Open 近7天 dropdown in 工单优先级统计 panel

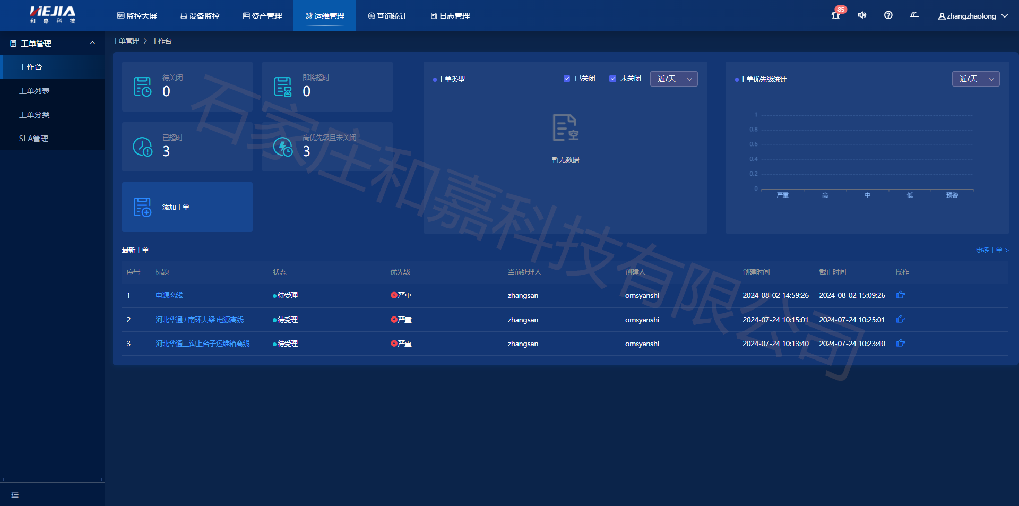(x=975, y=79)
